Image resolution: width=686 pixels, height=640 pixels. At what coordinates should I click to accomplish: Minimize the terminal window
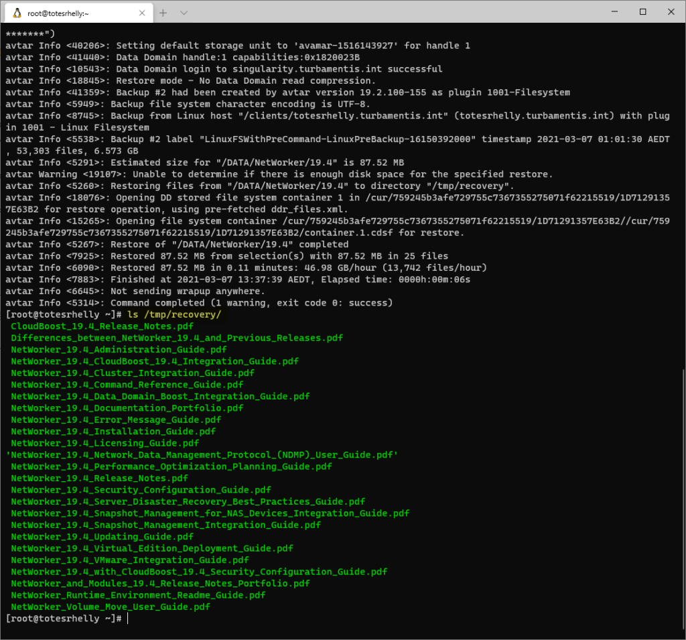614,12
